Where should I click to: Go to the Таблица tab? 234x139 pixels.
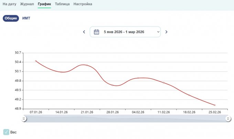tap(62, 4)
